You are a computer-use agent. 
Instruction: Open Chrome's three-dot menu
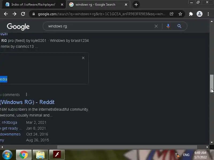point(208,14)
